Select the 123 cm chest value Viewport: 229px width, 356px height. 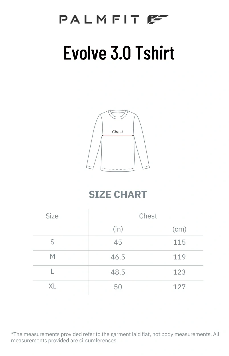coord(179,272)
